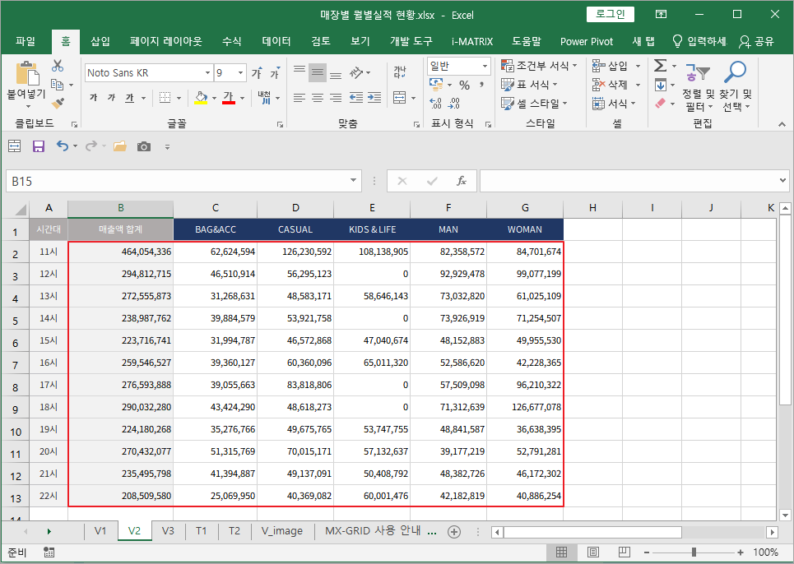
Task: Click the insert function fx icon
Action: click(x=462, y=181)
